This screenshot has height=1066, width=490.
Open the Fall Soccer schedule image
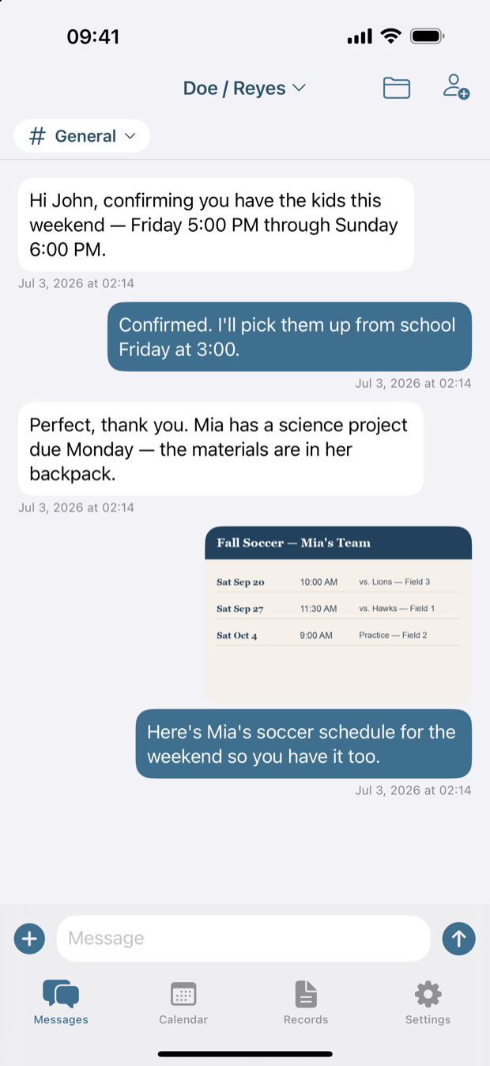pos(338,615)
